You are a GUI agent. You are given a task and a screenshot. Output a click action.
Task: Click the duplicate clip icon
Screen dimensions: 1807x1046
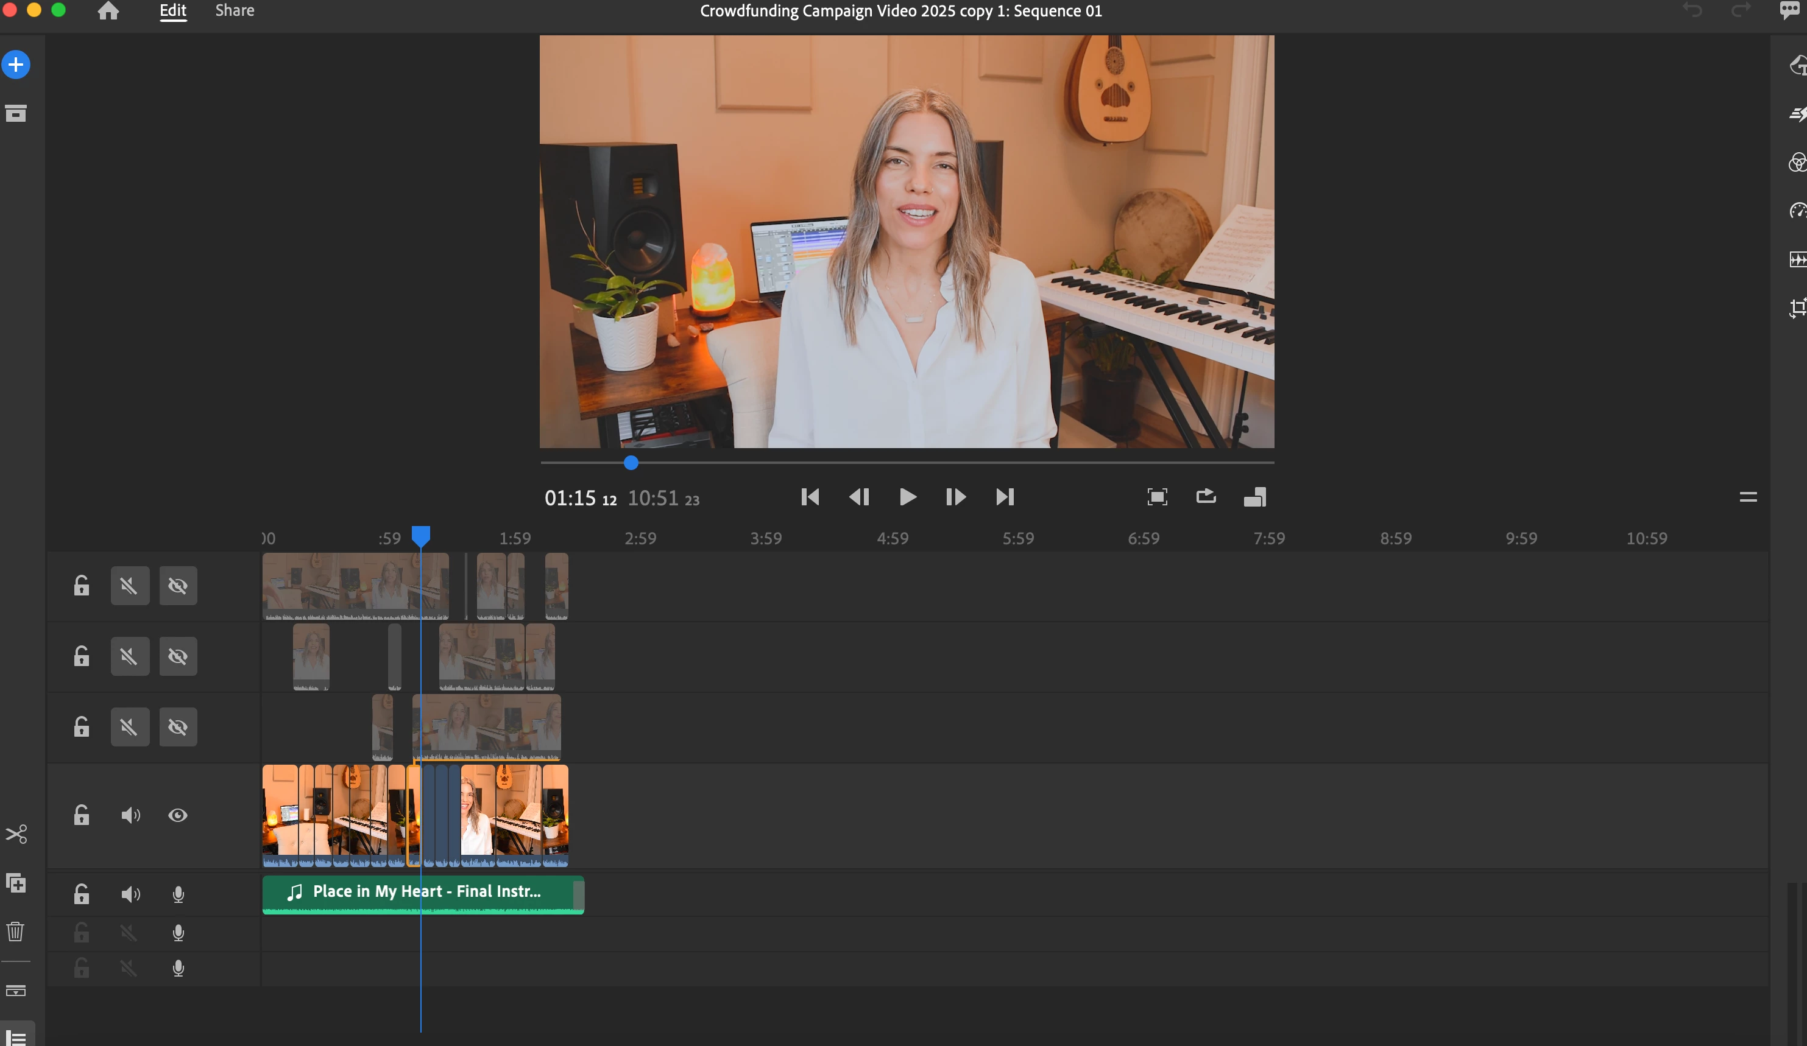16,883
